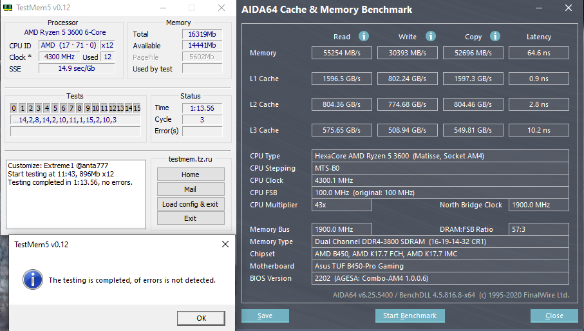This screenshot has width=584, height=331.
Task: Click Load config & exit
Action: click(x=191, y=204)
